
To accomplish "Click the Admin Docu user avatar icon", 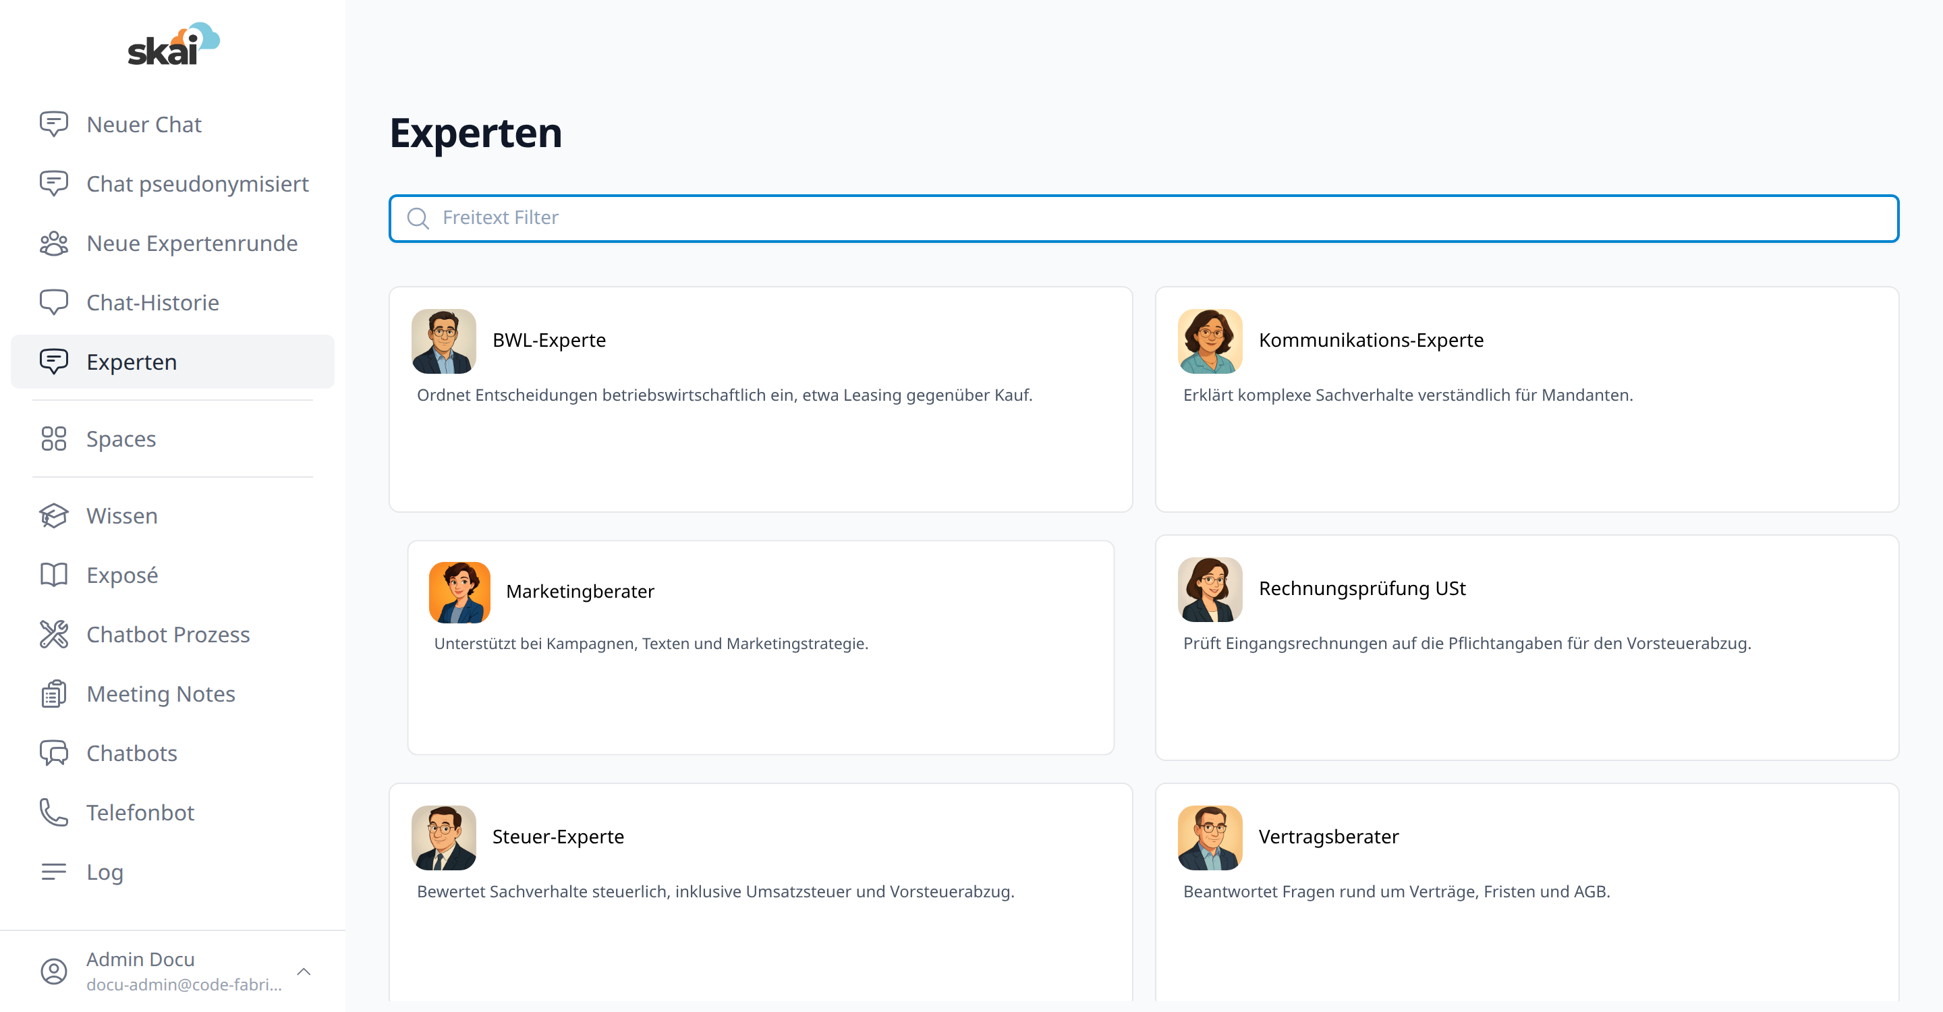I will [x=53, y=972].
